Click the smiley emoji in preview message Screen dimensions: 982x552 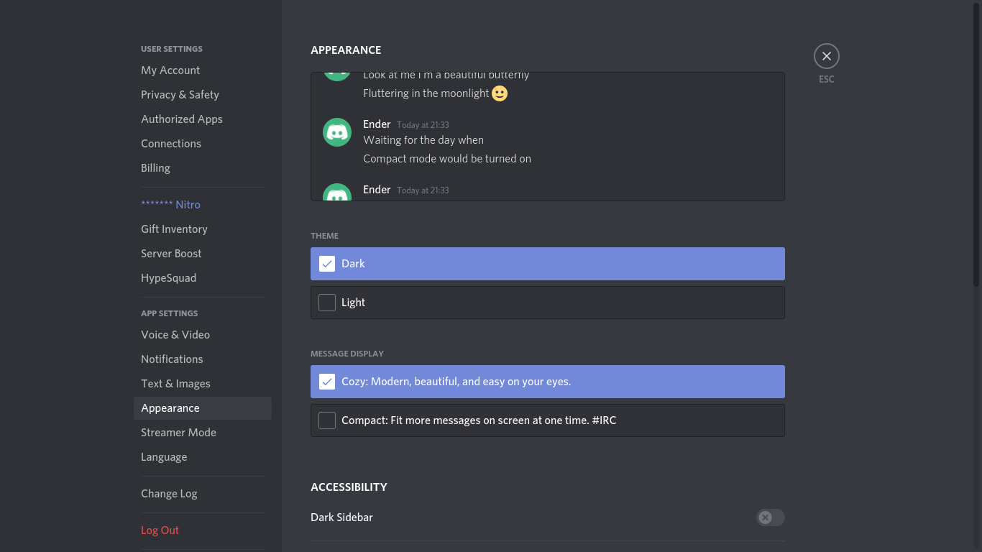tap(500, 93)
